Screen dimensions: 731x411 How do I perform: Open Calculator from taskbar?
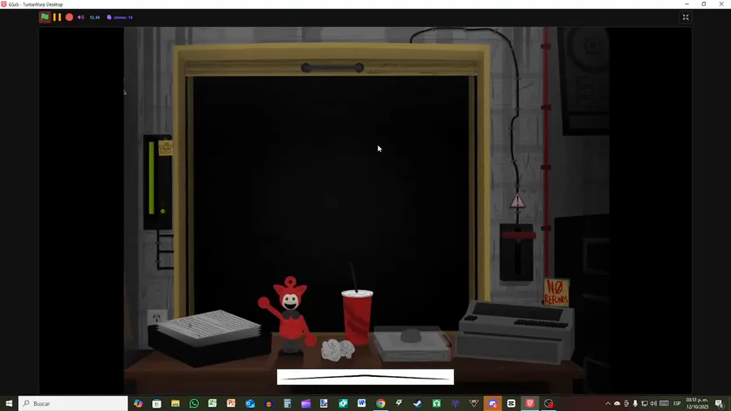coord(288,403)
